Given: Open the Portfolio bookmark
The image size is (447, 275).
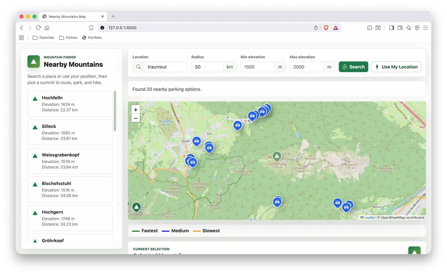Looking at the screenshot, I should click(x=92, y=38).
